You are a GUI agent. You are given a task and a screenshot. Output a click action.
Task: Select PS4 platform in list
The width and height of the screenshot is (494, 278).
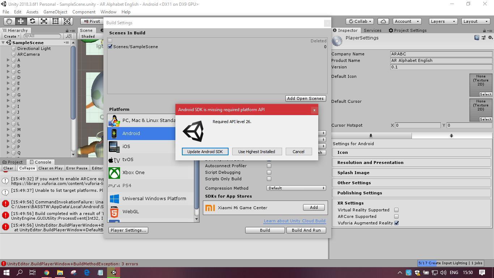151,185
